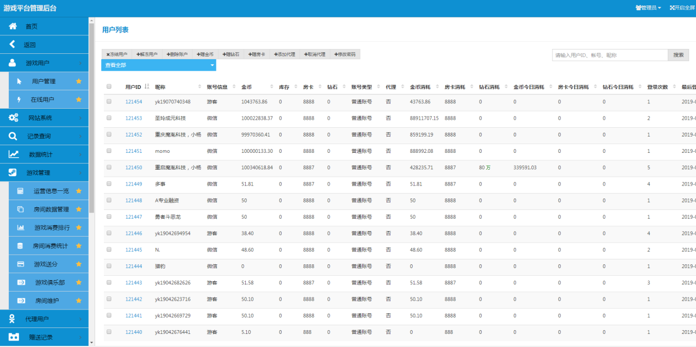Image resolution: width=696 pixels, height=347 pixels.
Task: Click the star icon beside 游戏俱乐部
Action: point(78,282)
